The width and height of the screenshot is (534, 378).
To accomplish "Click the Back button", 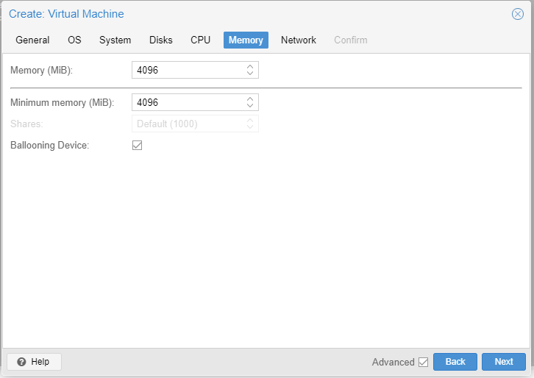I will [x=455, y=362].
